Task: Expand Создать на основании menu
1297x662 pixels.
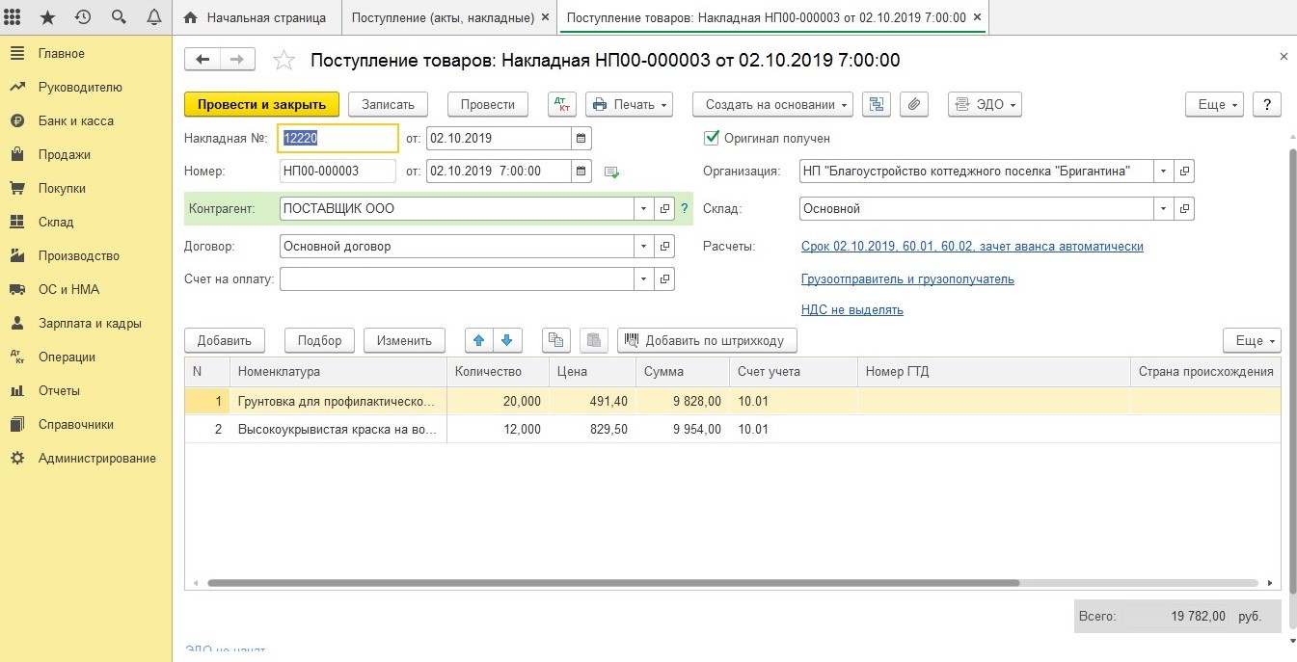Action: coord(773,104)
